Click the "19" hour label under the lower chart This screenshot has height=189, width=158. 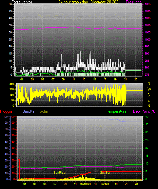click(116, 184)
